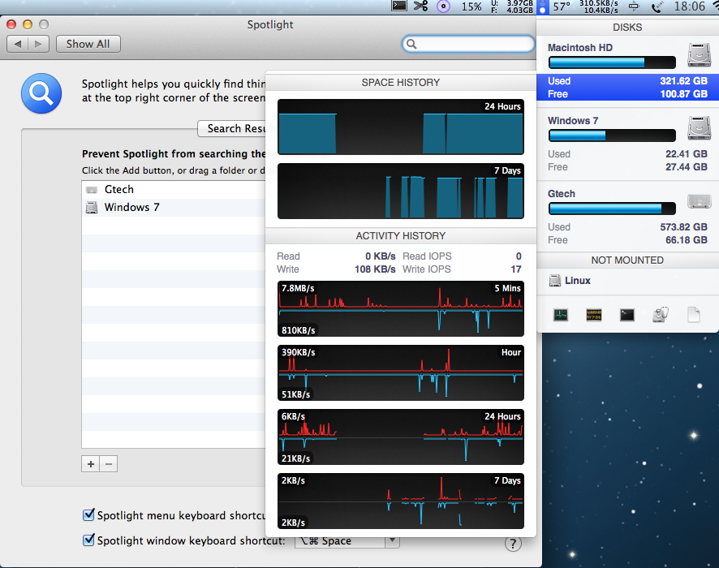Click the Hour activity history graph
Image resolution: width=719 pixels, height=568 pixels.
click(401, 373)
